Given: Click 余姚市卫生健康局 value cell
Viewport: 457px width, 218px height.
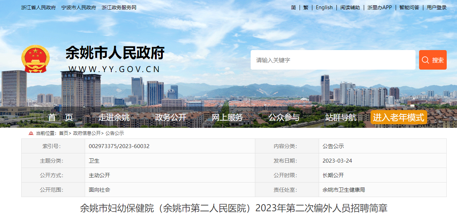Looking at the screenshot, I should [383, 190].
